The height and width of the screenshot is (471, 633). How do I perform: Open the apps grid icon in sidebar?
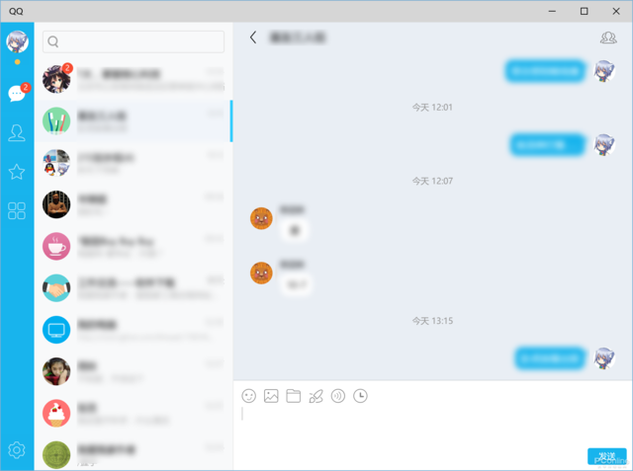click(x=17, y=210)
